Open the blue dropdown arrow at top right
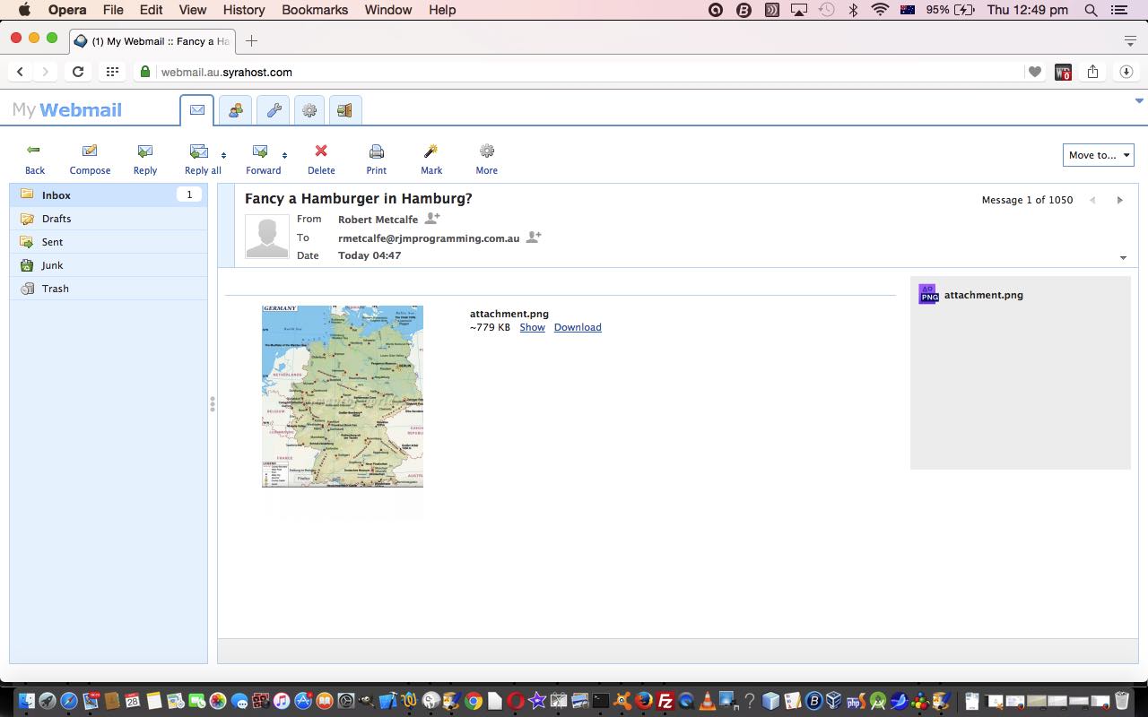Image resolution: width=1148 pixels, height=717 pixels. pyautogui.click(x=1140, y=101)
